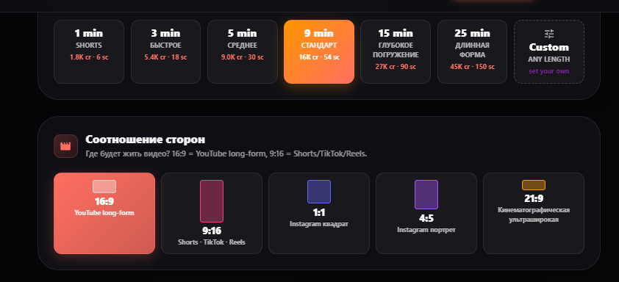Click the blue 1:1 square icon
Screen dimensions: 619x282
(x=319, y=192)
